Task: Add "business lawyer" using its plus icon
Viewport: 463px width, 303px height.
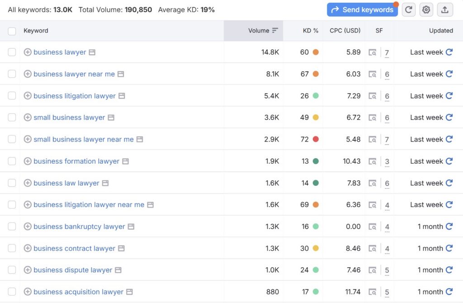Action: pos(28,52)
